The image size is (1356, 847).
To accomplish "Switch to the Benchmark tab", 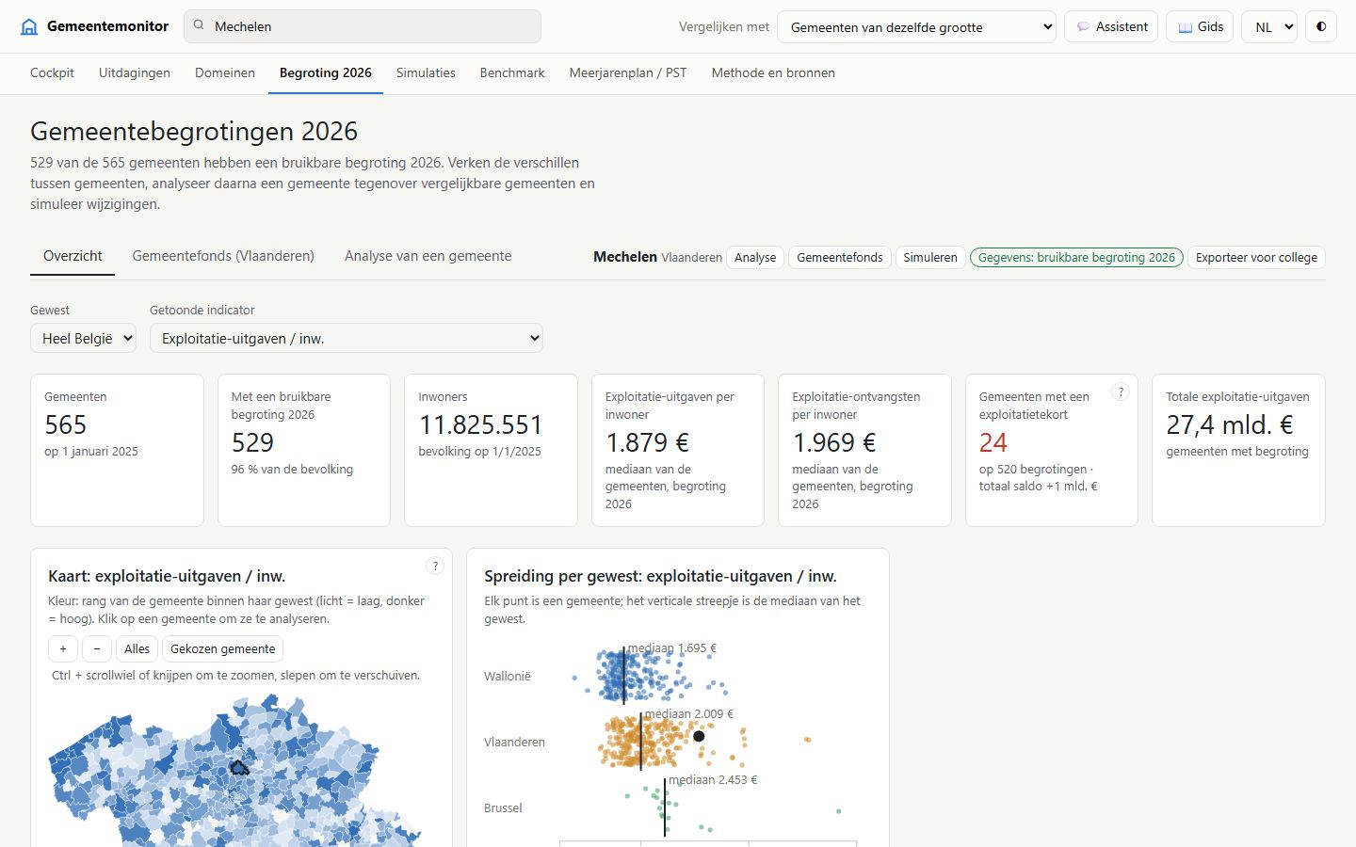I will pyautogui.click(x=512, y=72).
